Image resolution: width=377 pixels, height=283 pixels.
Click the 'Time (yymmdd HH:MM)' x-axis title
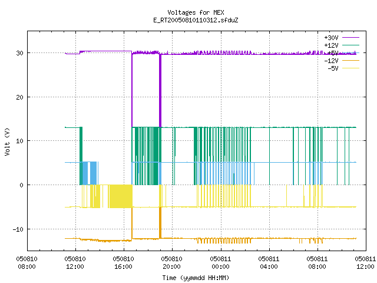click(196, 278)
